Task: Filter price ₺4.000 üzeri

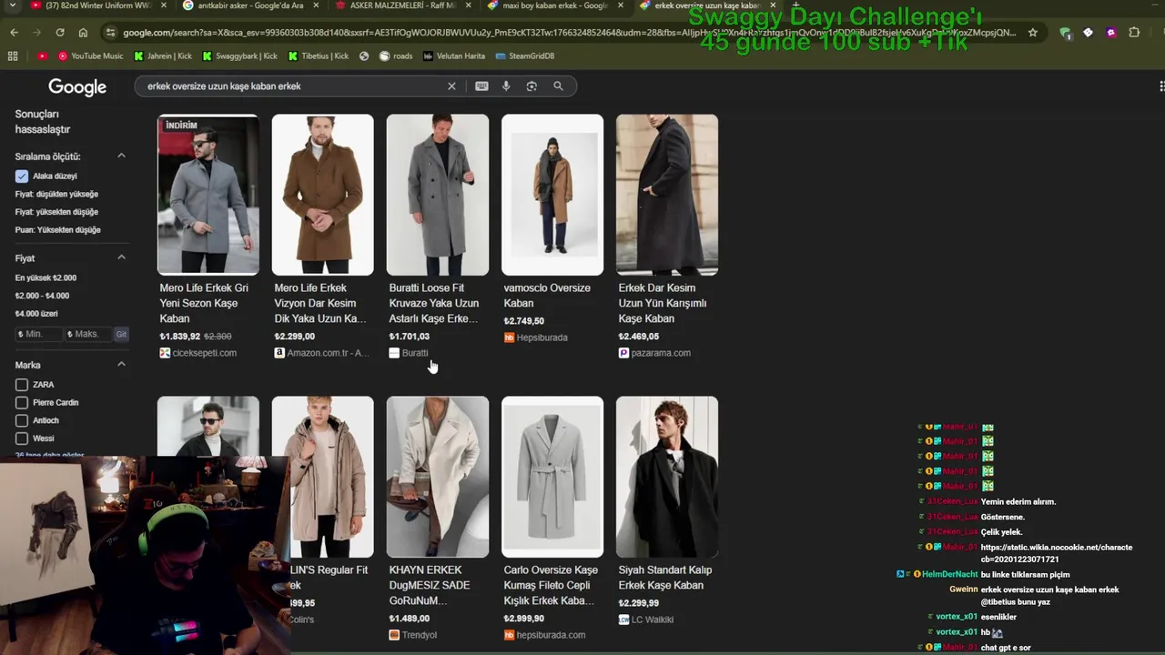Action: [36, 314]
